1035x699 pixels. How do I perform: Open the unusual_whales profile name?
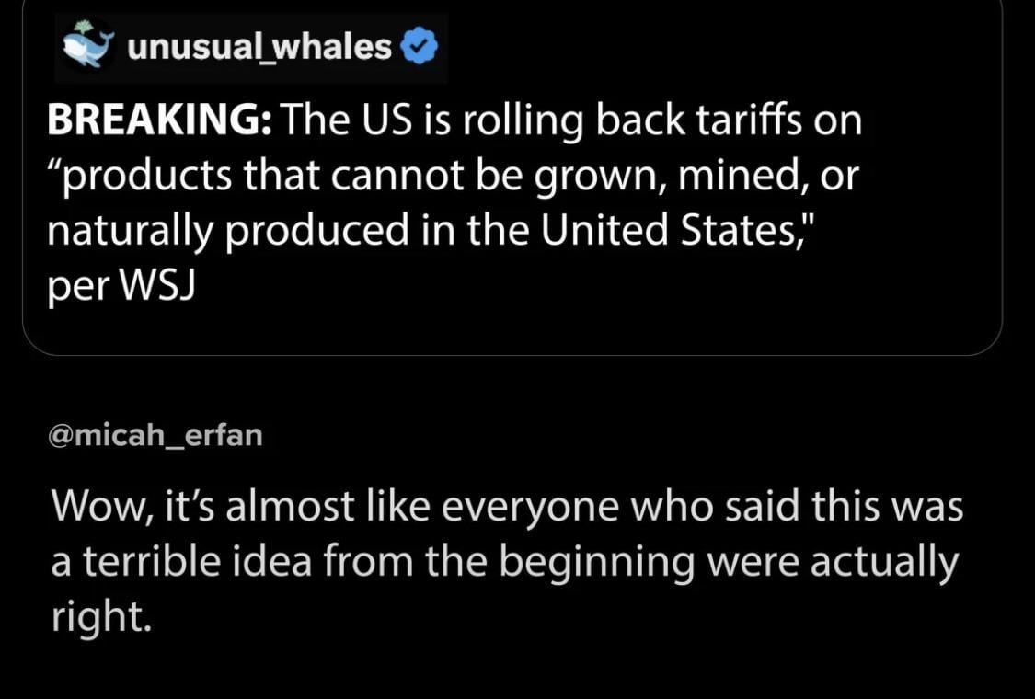259,47
